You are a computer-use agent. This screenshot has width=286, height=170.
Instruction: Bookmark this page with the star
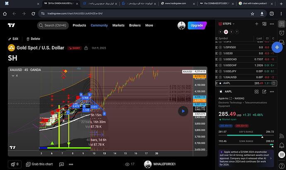click(x=252, y=14)
